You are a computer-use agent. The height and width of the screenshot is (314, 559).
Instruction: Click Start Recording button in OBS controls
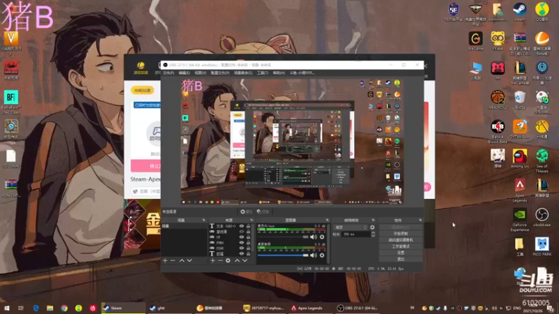(400, 234)
